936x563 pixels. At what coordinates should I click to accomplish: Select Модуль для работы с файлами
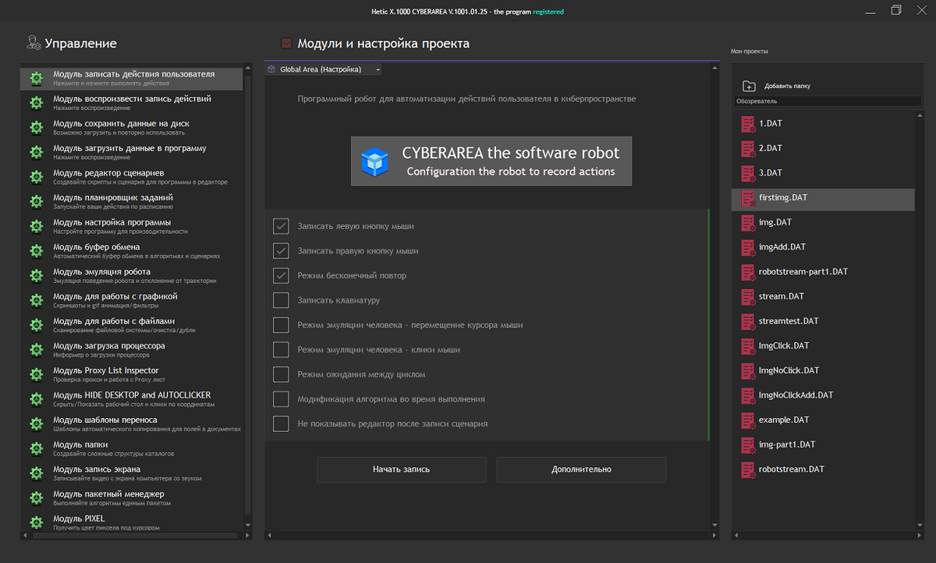point(133,325)
